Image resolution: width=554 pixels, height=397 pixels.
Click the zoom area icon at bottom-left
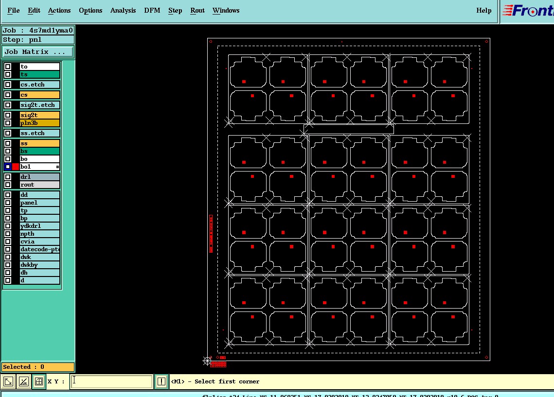[8, 381]
